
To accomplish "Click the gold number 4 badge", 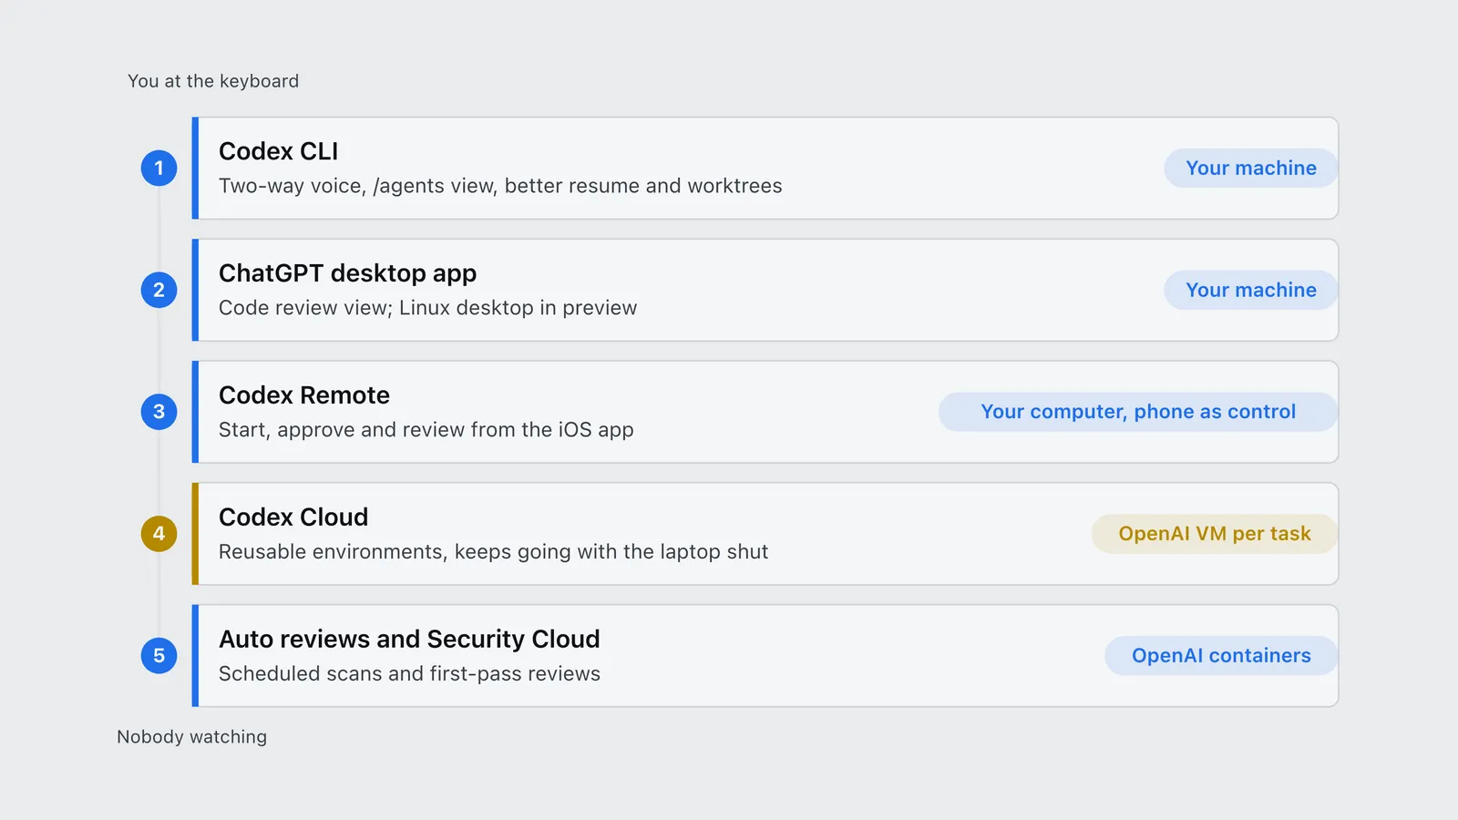I will 159,534.
